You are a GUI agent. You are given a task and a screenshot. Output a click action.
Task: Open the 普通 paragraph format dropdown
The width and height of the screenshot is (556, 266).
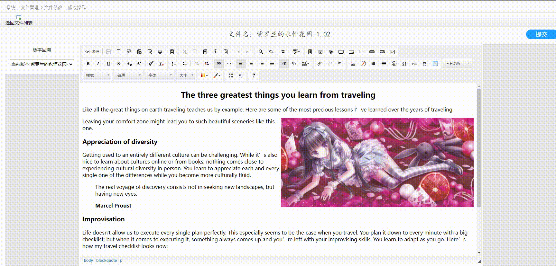129,75
